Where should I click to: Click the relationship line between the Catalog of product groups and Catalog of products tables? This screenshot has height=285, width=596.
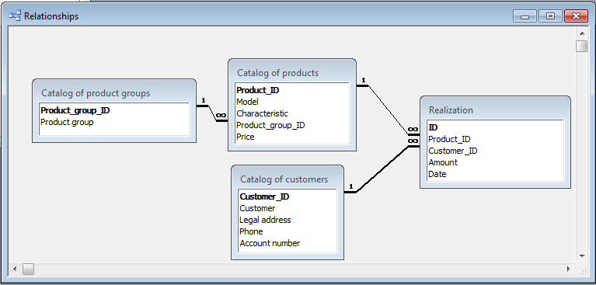click(x=212, y=113)
